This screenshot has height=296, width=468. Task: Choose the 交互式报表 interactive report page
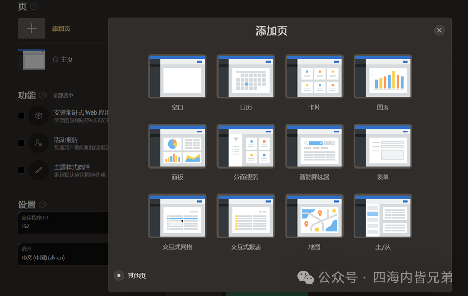pos(246,216)
